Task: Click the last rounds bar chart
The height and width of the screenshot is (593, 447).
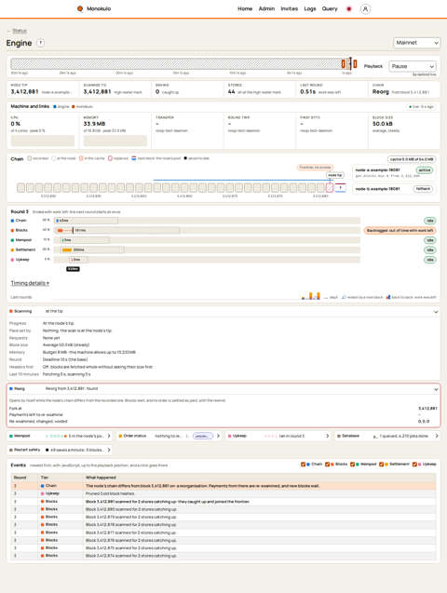Action: 311,296
